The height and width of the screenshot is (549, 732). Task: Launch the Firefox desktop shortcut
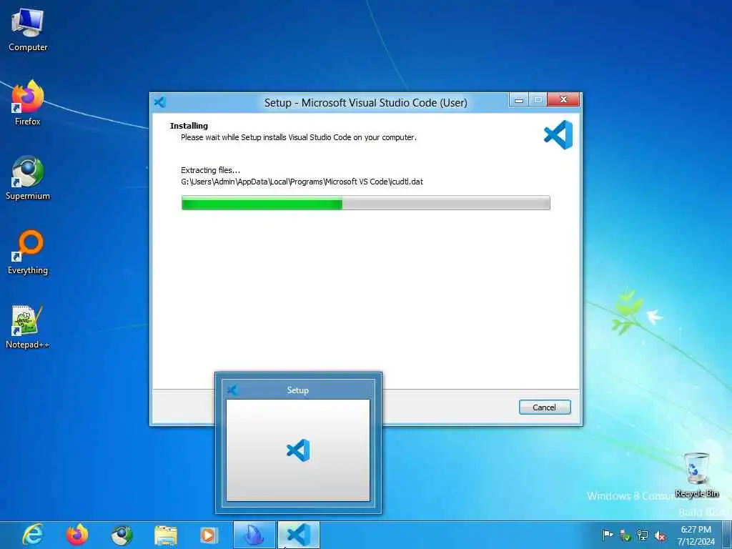(x=28, y=103)
